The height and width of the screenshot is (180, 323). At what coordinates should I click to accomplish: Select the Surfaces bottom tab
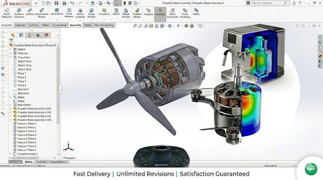41,162
